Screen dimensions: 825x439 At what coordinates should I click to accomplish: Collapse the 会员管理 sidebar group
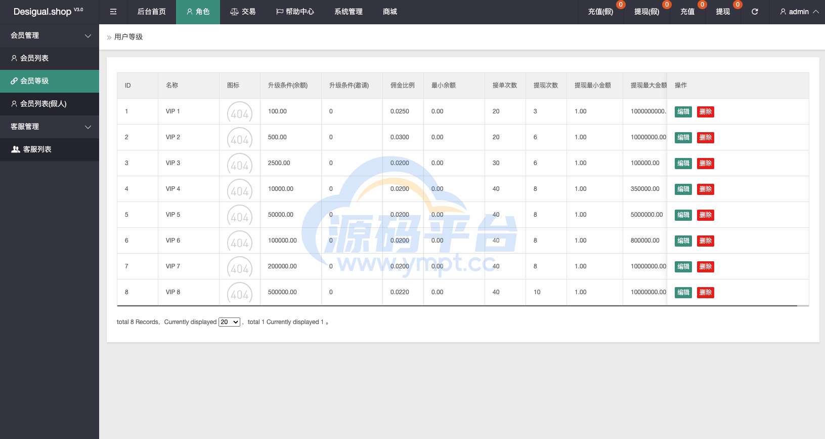tap(50, 35)
